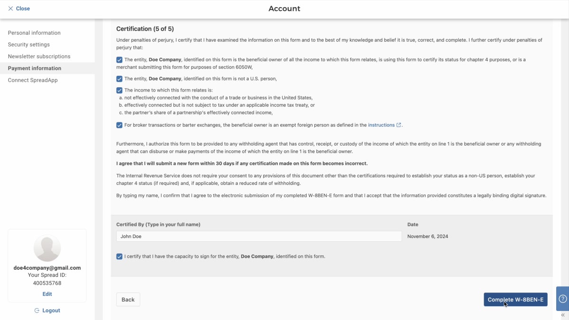Open Personal information section
This screenshot has width=569, height=320.
[34, 33]
